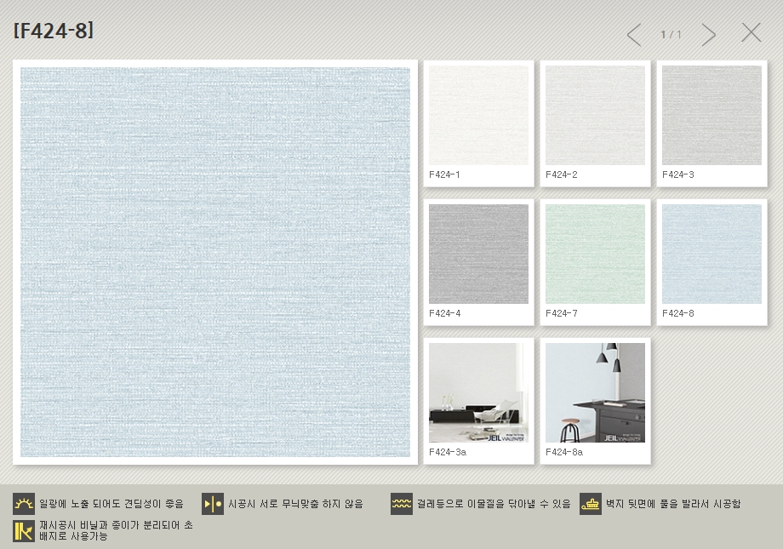Open the F424-8a room scene thumbnail
This screenshot has width=783, height=549.
pos(595,392)
